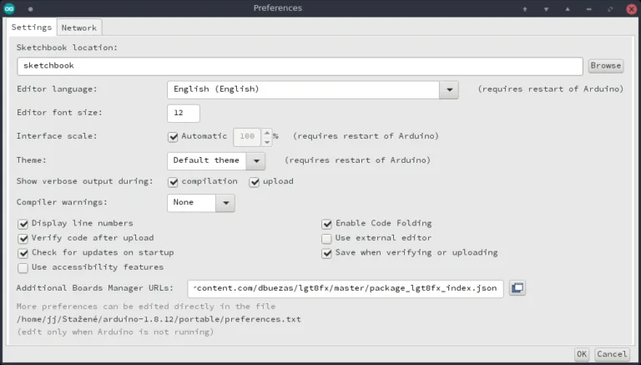Toggle the Automatic interface scale checkbox
Screen dimensions: 641x365
173,137
